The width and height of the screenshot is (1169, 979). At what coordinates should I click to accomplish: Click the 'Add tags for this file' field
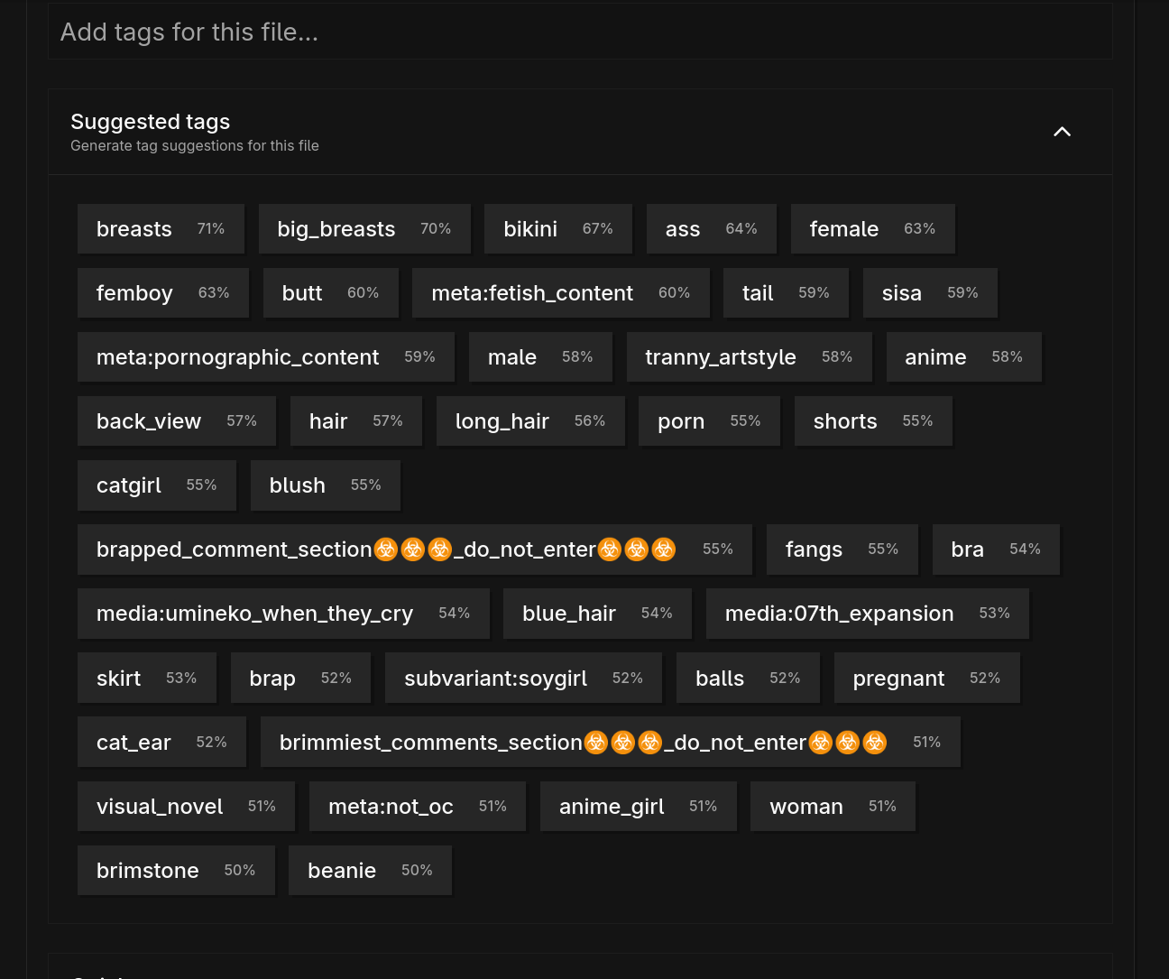pos(580,32)
